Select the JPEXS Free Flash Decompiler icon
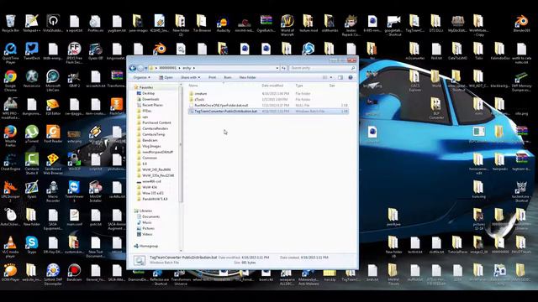The width and height of the screenshot is (538, 302). [74, 53]
